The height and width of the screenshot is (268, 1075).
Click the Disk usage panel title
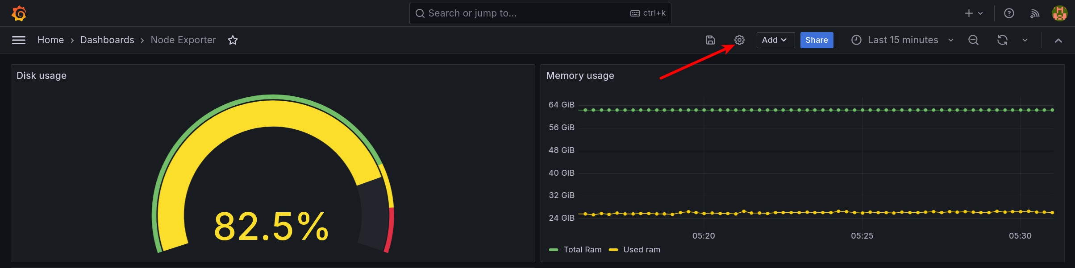42,76
